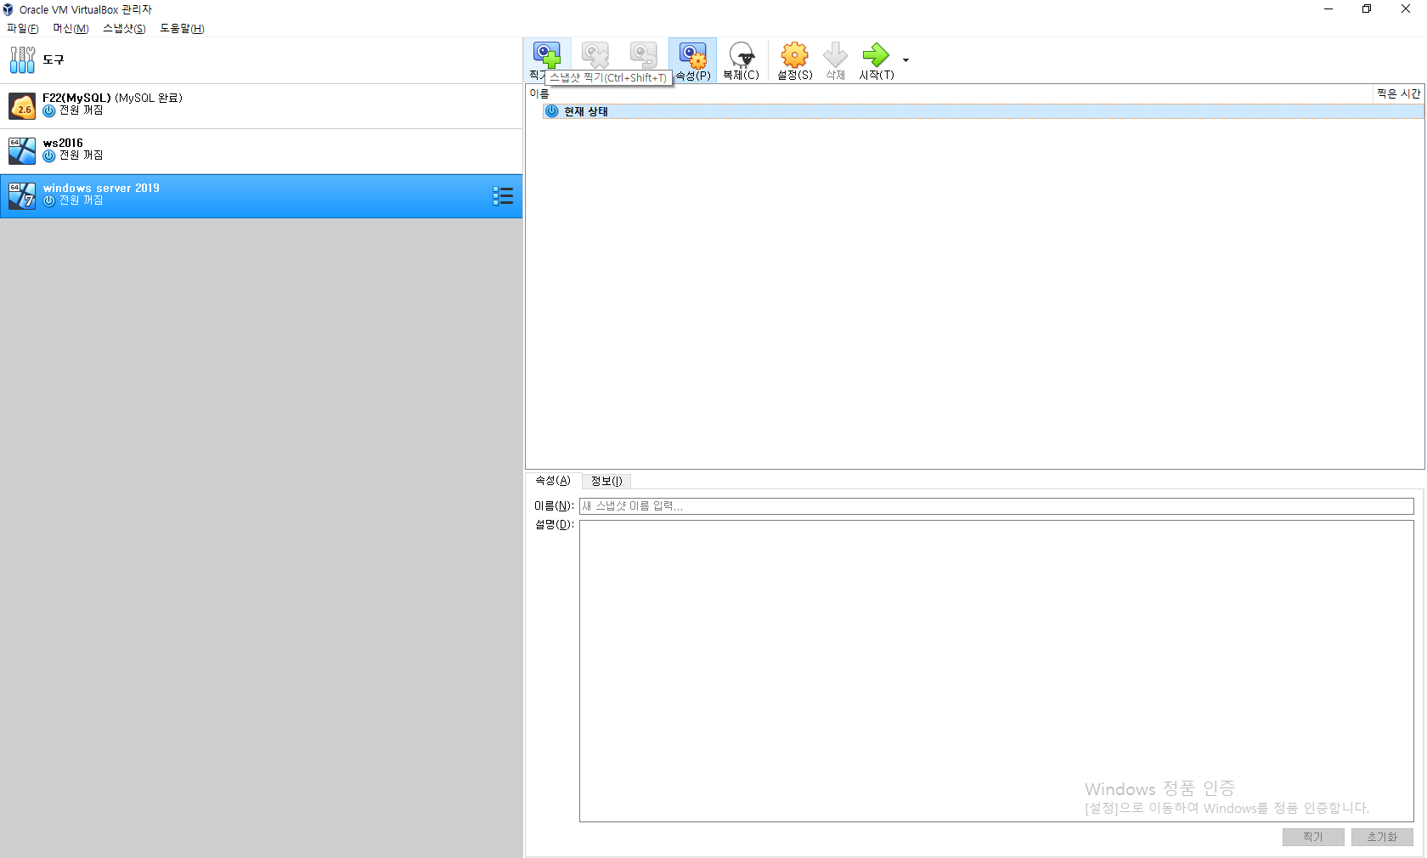Click the F22(MySQL) OS icon

[22, 106]
